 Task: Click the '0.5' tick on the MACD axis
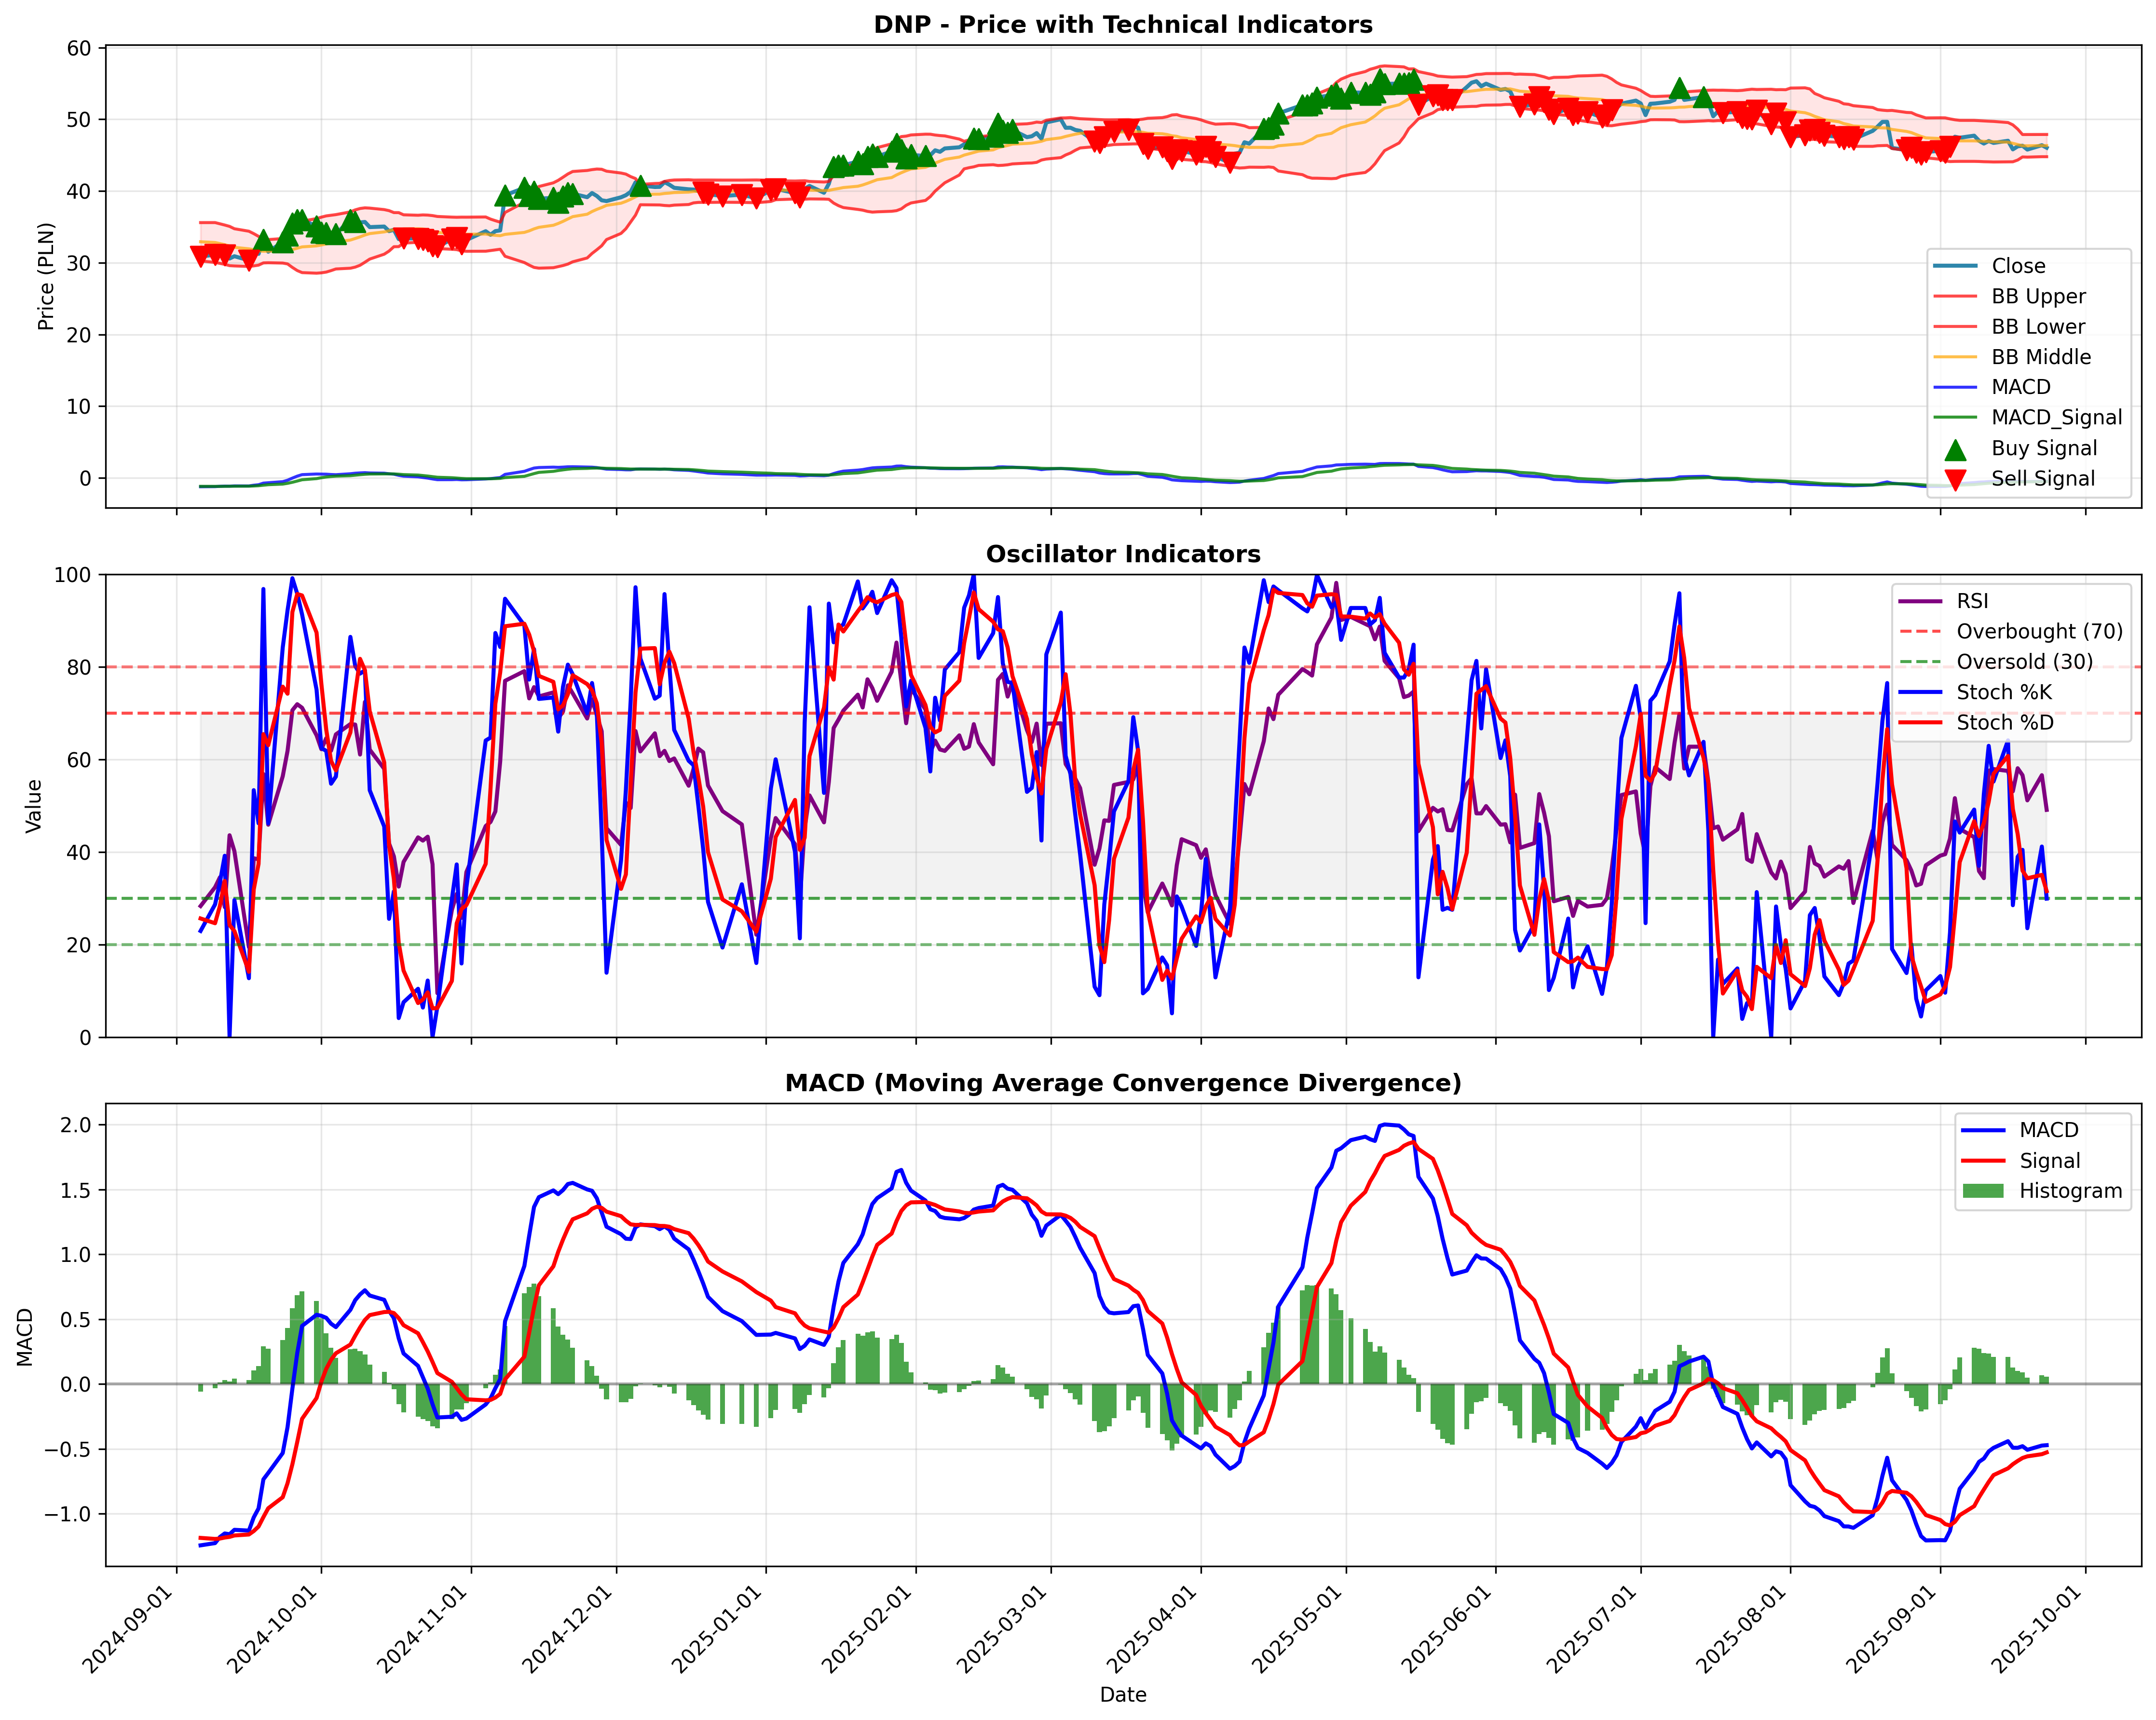pos(76,1320)
